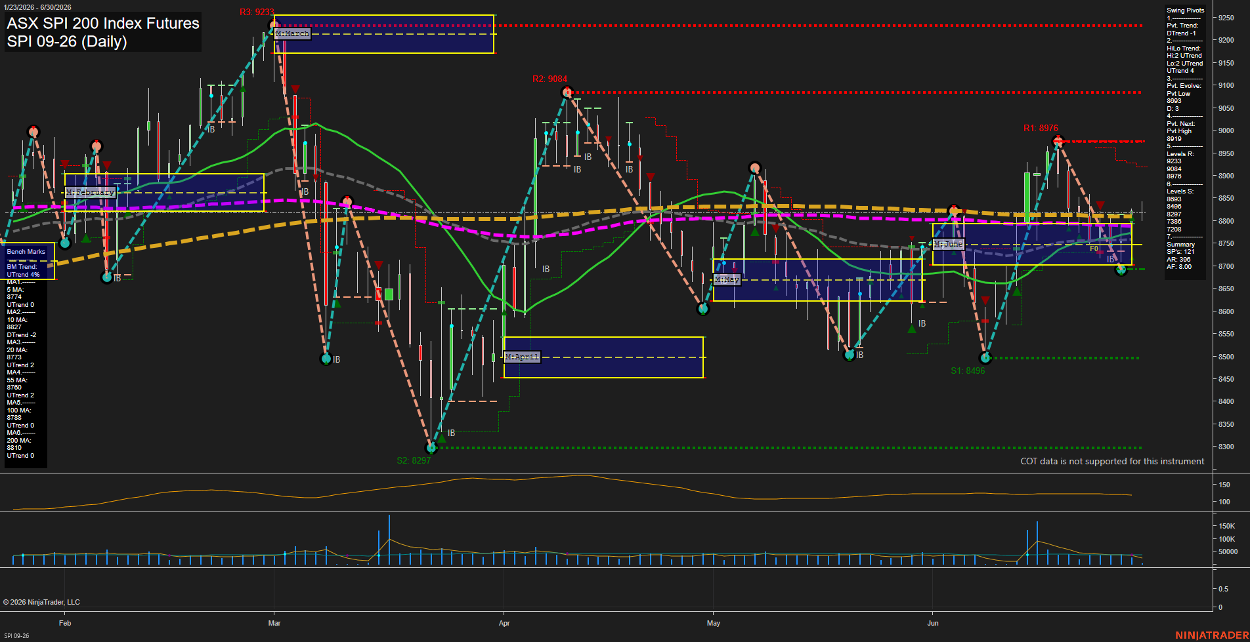Image resolution: width=1250 pixels, height=642 pixels.
Task: Click the Levels R: heading
Action: coord(1180,153)
